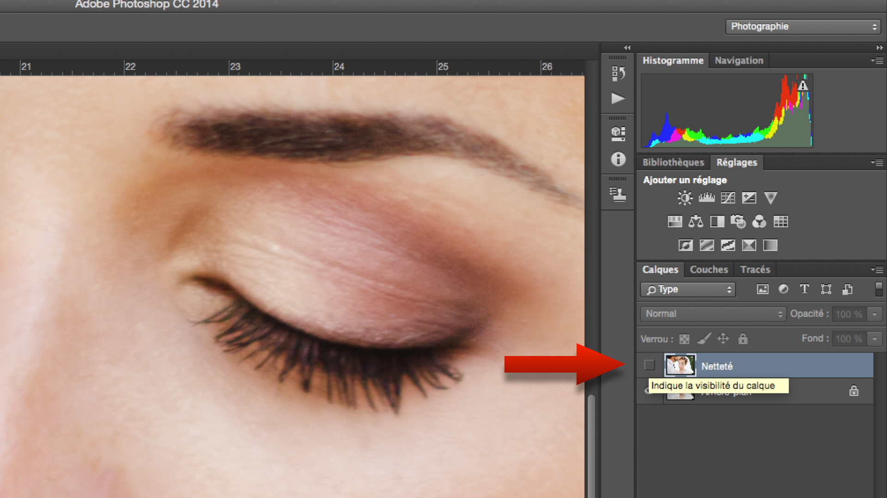
Task: Open the History panel icon
Action: coord(618,73)
